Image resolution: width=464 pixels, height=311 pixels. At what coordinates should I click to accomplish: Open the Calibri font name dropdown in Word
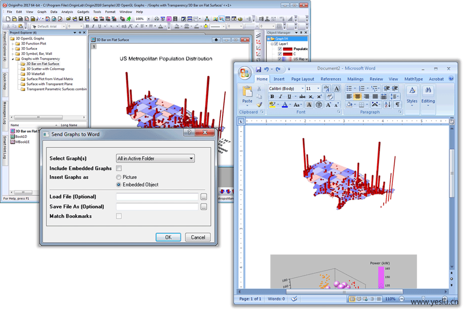(303, 88)
